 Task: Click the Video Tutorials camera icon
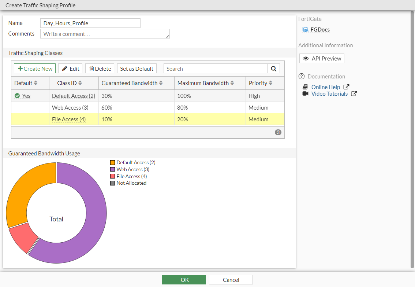click(x=306, y=94)
